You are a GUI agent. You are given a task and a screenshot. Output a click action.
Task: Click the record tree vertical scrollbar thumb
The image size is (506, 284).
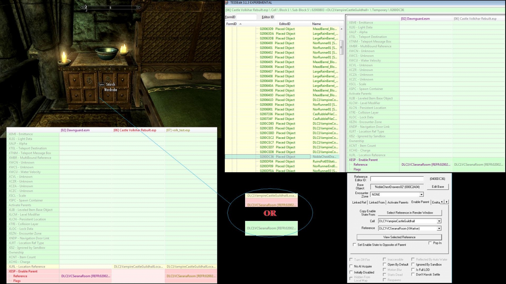(x=342, y=47)
